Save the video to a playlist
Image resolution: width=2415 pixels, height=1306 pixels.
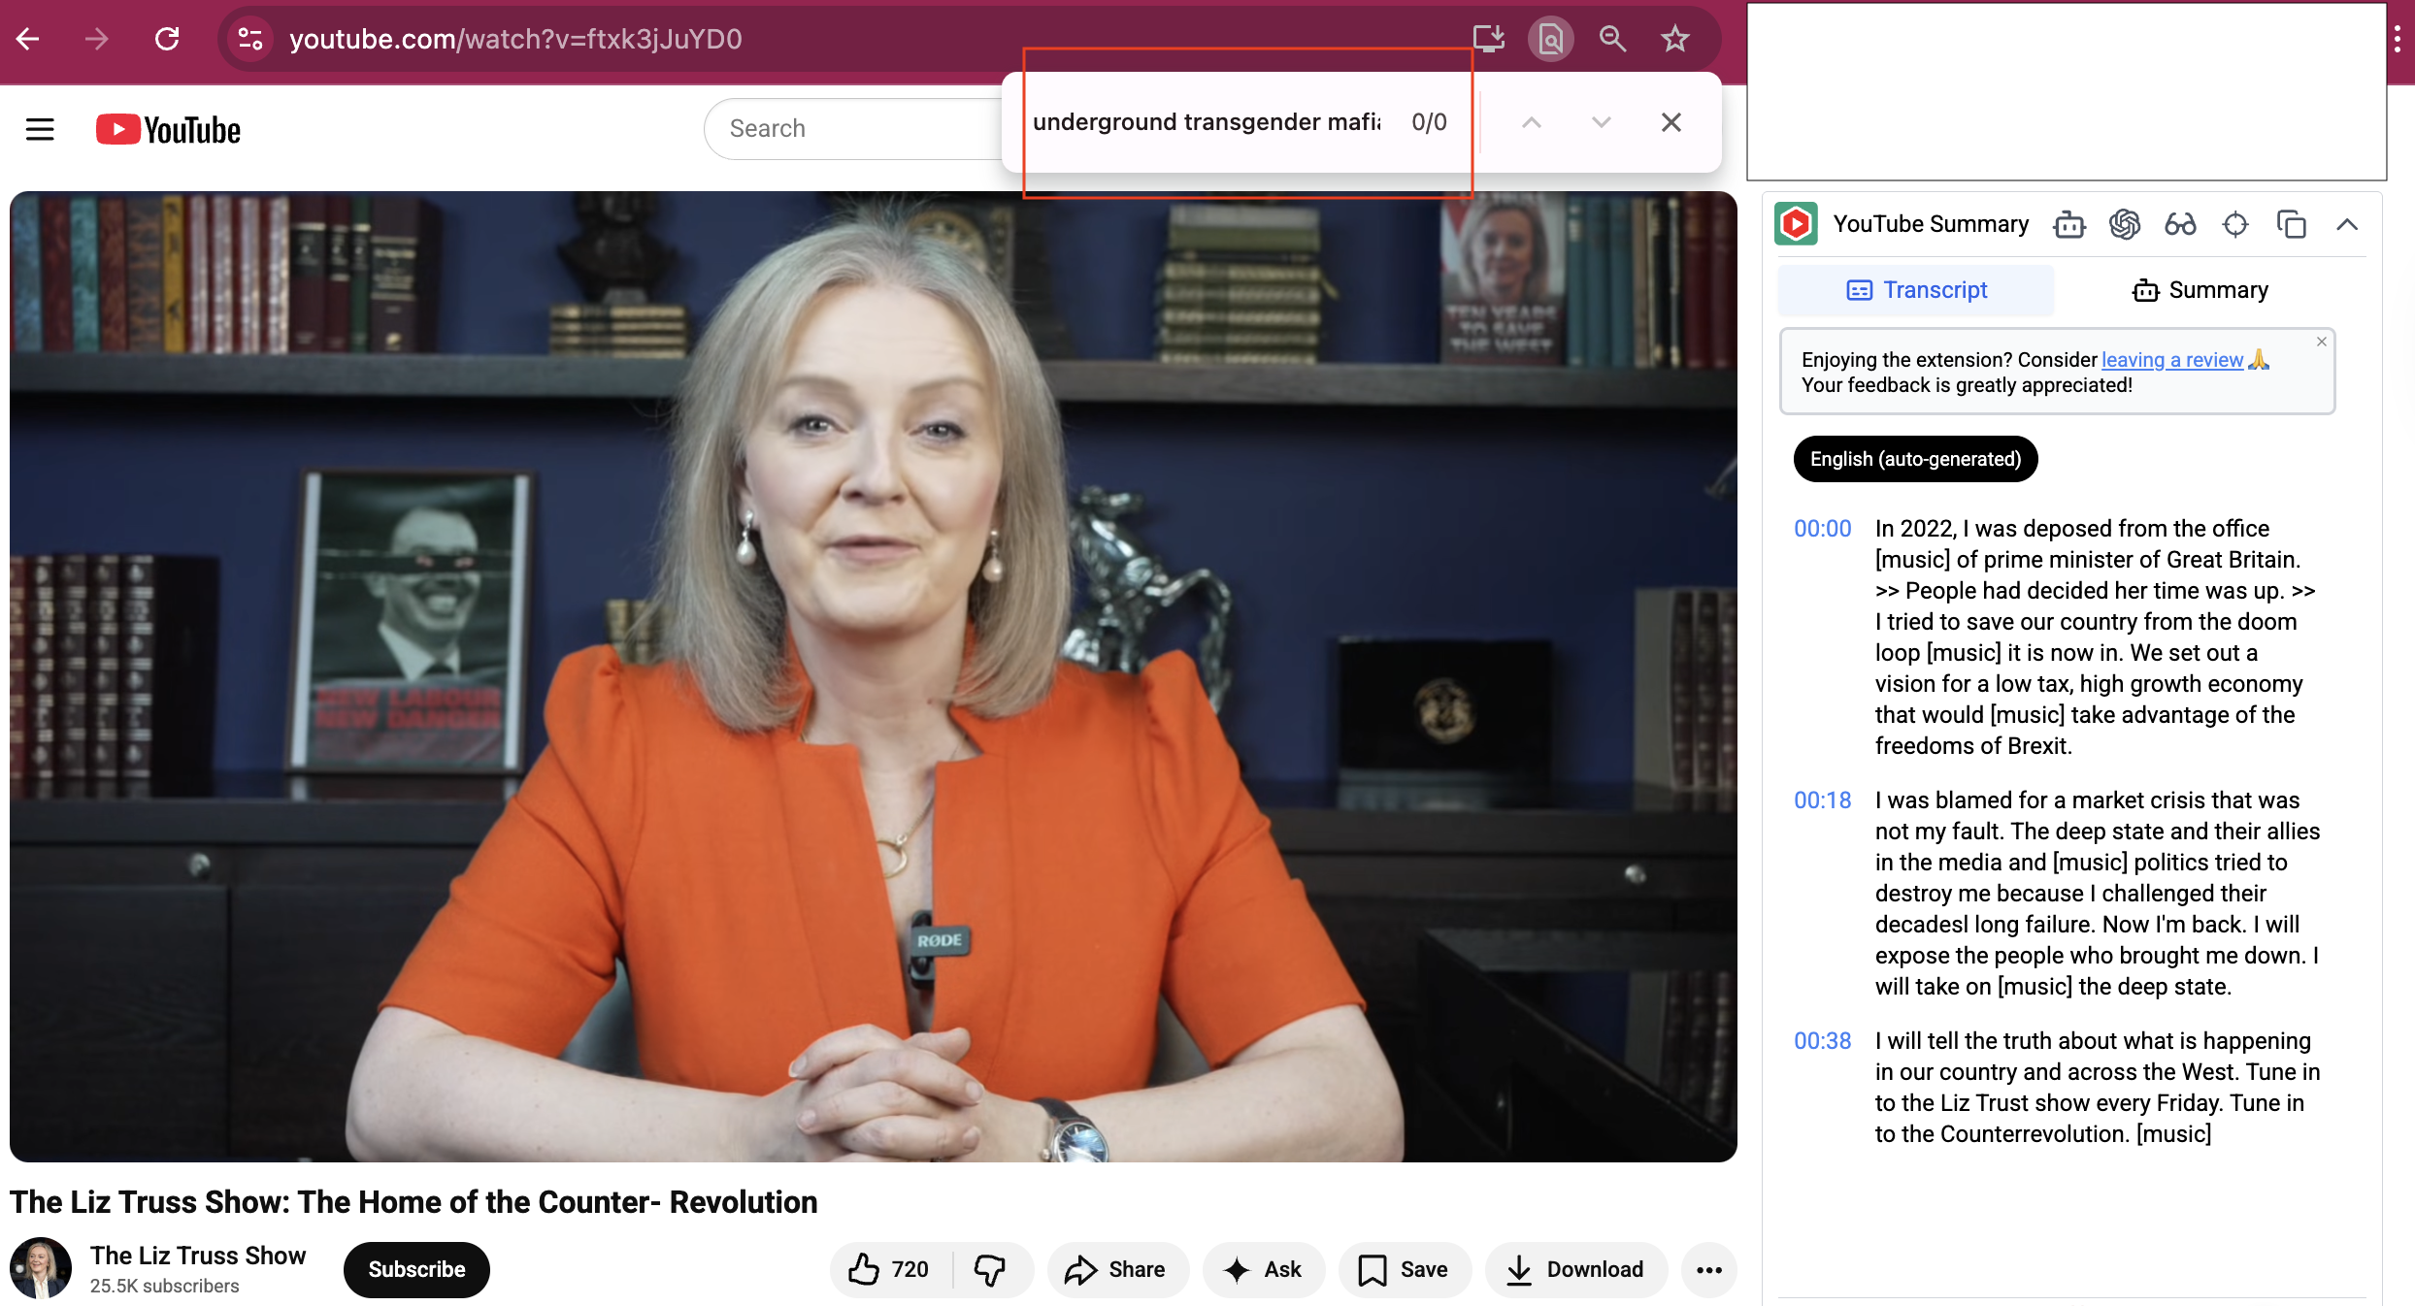click(x=1404, y=1269)
